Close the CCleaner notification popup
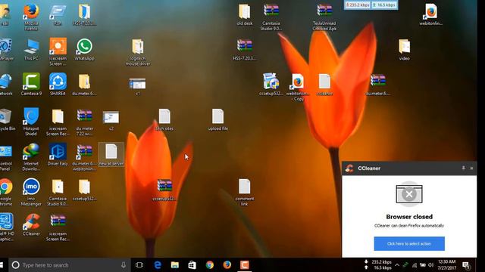The width and height of the screenshot is (485, 272). 471,168
